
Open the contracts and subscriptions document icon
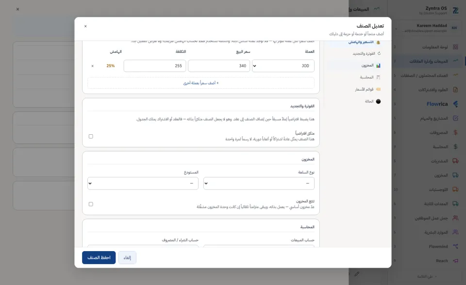tap(455, 90)
